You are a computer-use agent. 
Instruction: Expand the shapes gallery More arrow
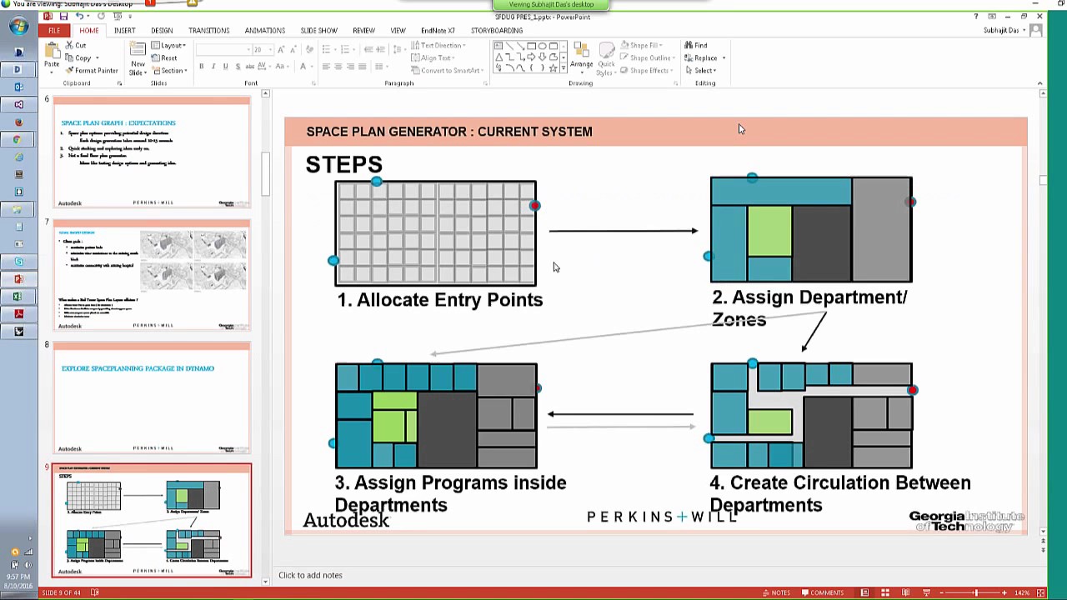[x=564, y=67]
